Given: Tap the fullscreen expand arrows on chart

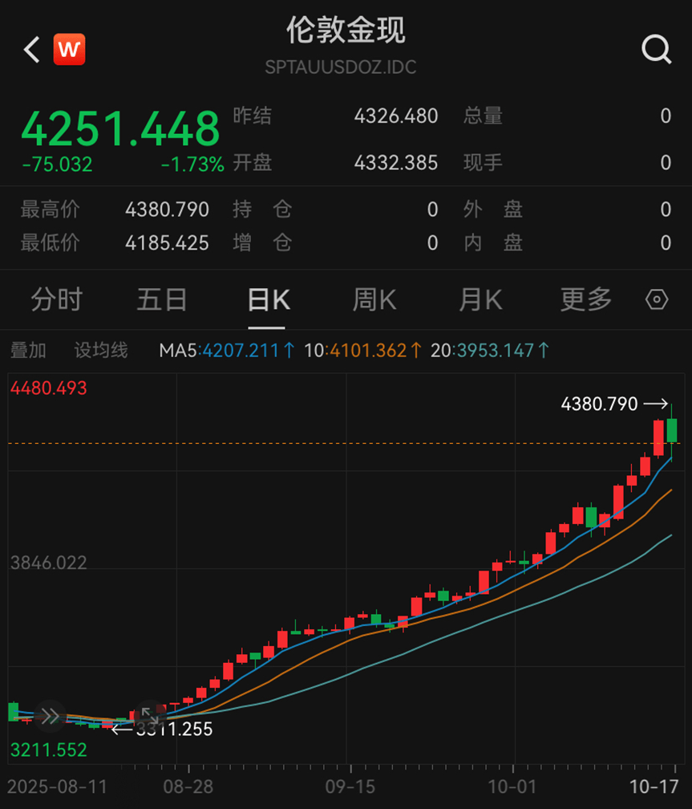Looking at the screenshot, I should click(149, 714).
